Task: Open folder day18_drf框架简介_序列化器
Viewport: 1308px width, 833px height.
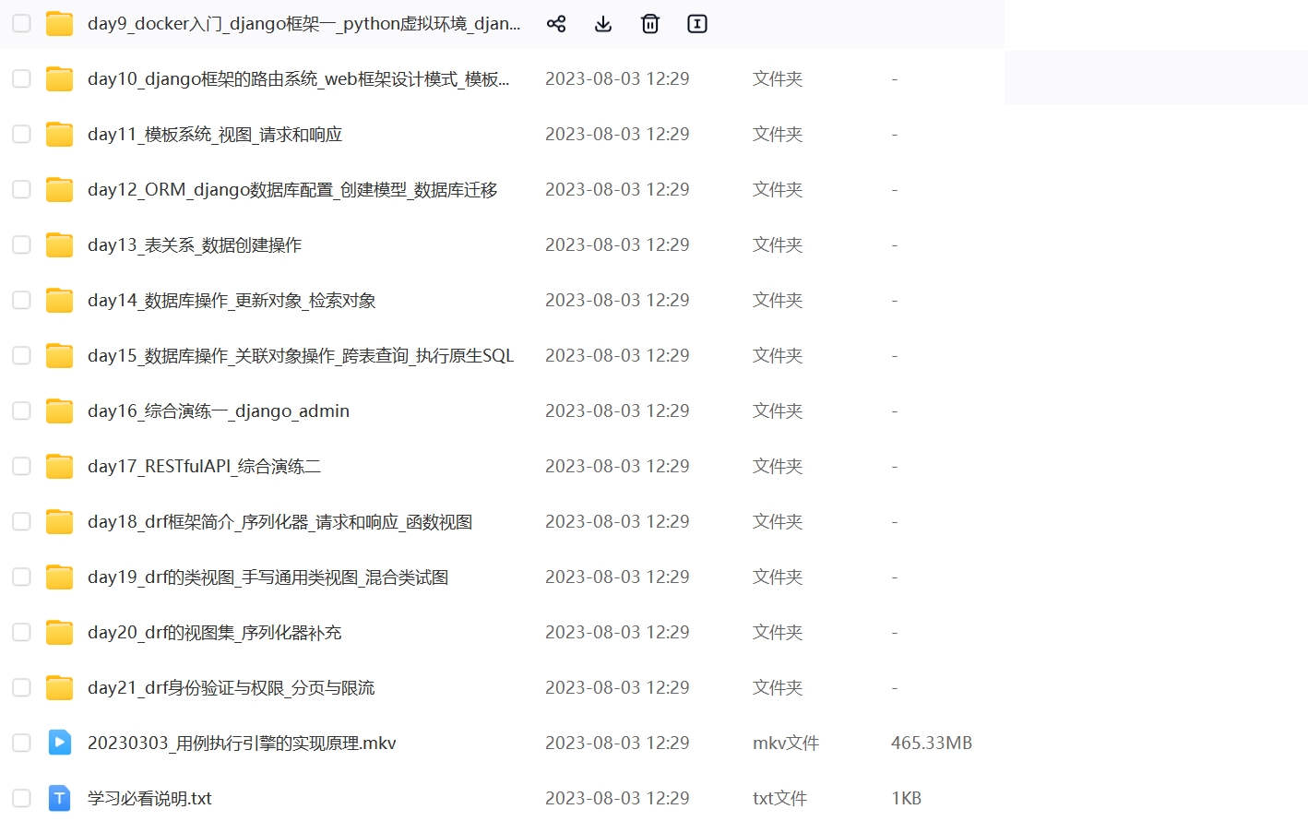Action: [280, 522]
